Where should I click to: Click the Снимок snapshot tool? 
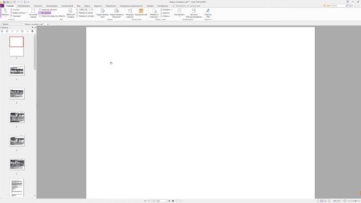[15, 10]
